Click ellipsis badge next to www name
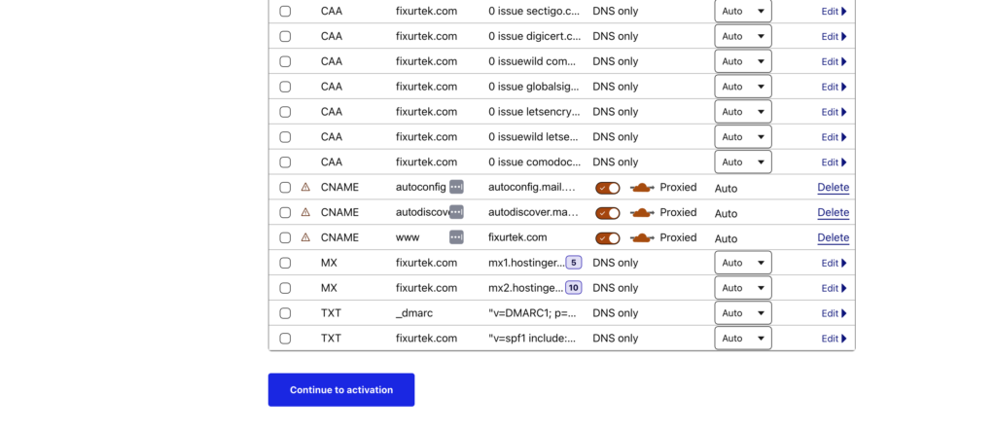The image size is (996, 432). (x=456, y=237)
